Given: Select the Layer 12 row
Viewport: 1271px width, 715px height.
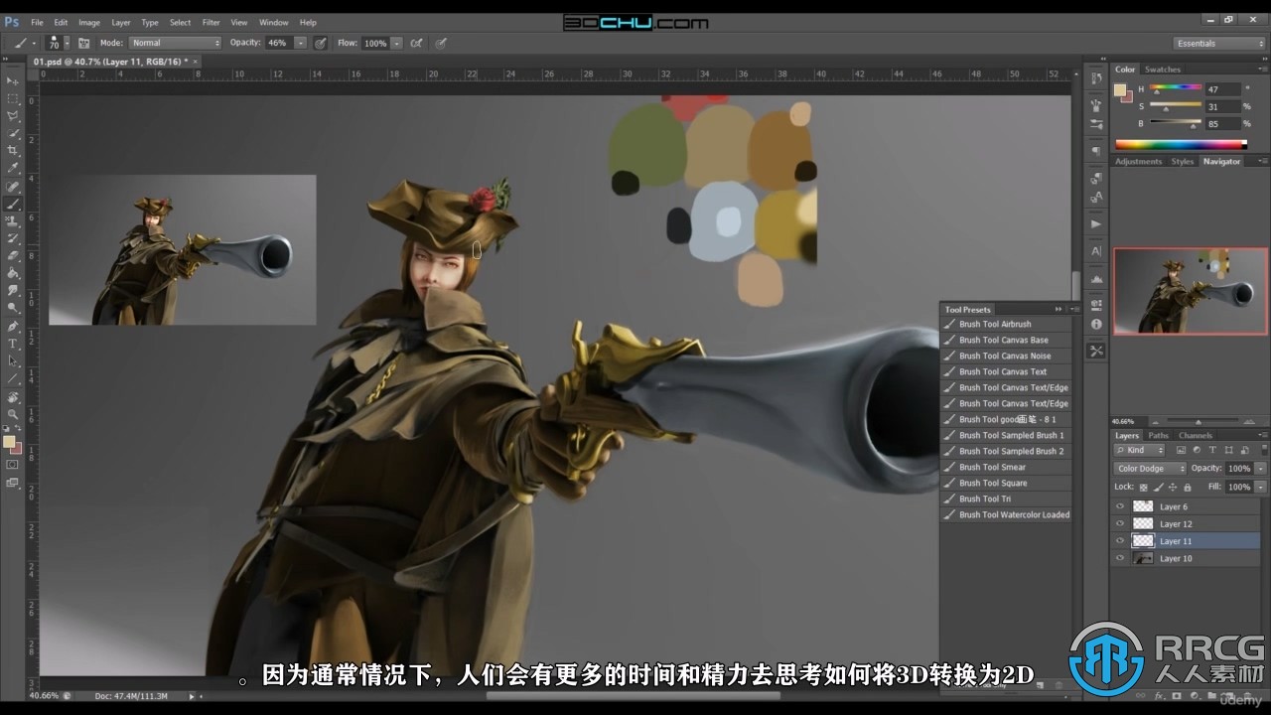Looking at the screenshot, I should click(1187, 523).
